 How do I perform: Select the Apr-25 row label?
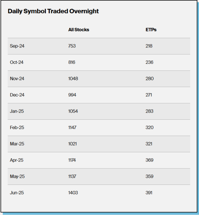coord(16,160)
